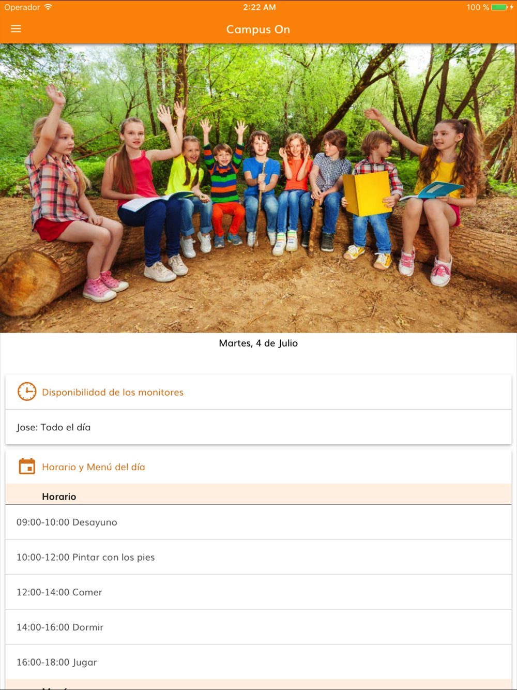Open Disponibilidad de los monitores section
The image size is (517, 690).
point(113,392)
